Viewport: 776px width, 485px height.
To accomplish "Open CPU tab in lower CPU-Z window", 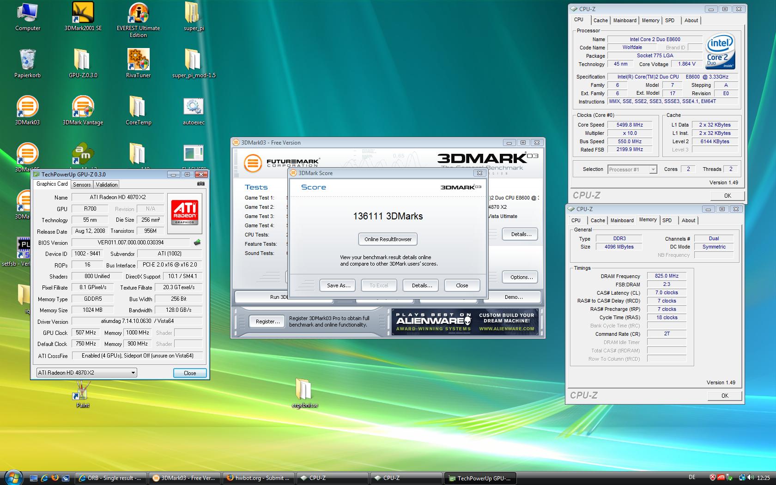I will pyautogui.click(x=576, y=220).
